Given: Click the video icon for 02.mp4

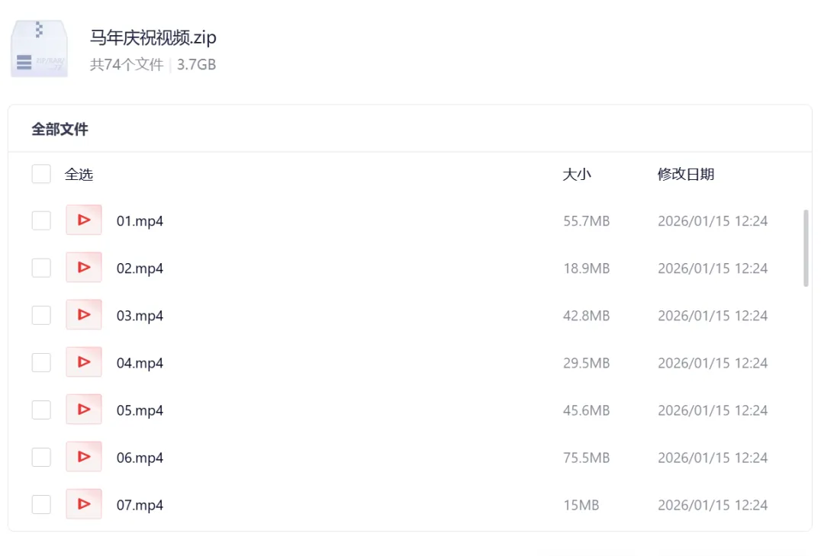Looking at the screenshot, I should click(x=84, y=268).
